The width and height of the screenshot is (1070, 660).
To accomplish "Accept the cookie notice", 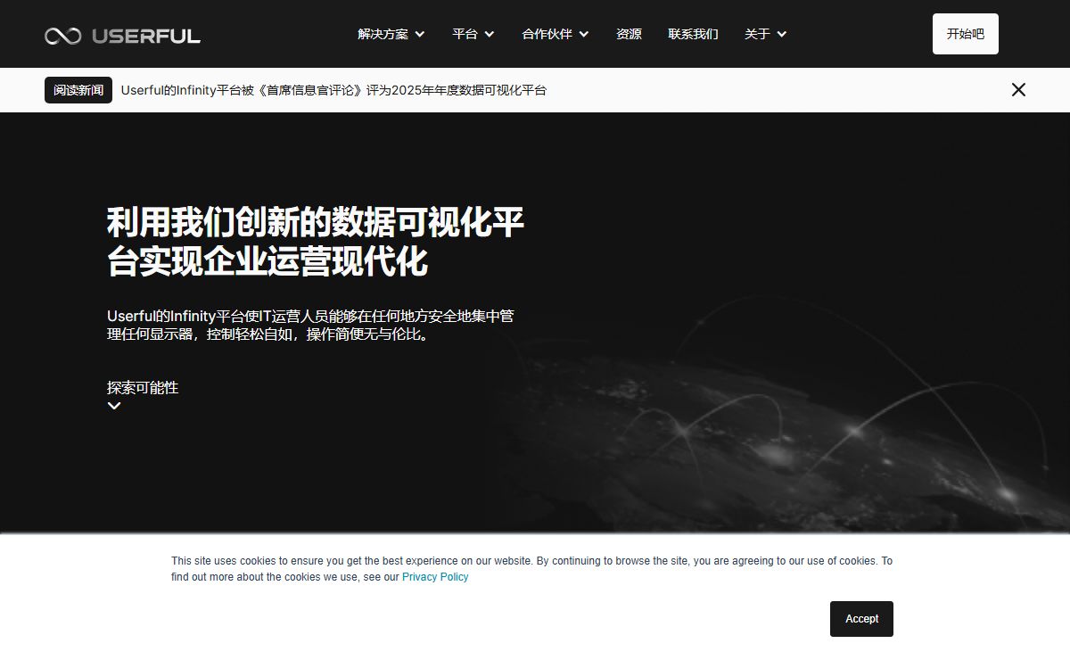I will (x=861, y=619).
